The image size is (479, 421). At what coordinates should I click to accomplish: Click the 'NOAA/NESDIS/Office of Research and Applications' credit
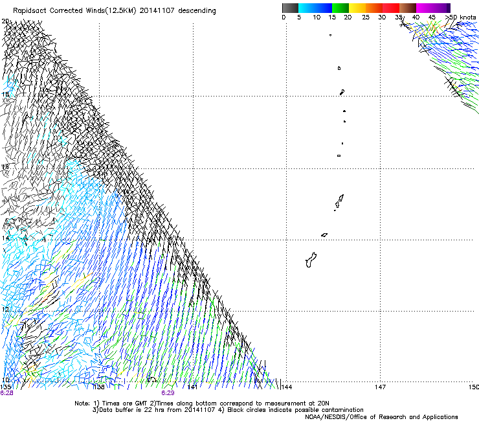(x=381, y=417)
